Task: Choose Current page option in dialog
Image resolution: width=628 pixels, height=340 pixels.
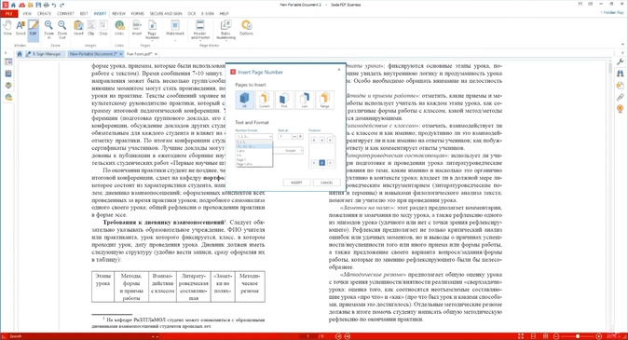Action: click(x=265, y=100)
